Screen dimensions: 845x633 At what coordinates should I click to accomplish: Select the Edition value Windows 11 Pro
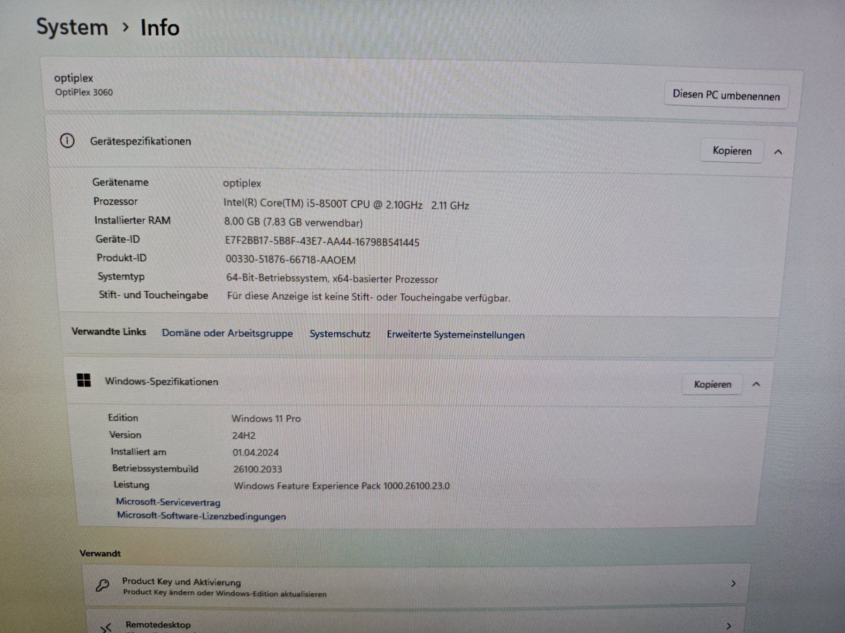[266, 418]
